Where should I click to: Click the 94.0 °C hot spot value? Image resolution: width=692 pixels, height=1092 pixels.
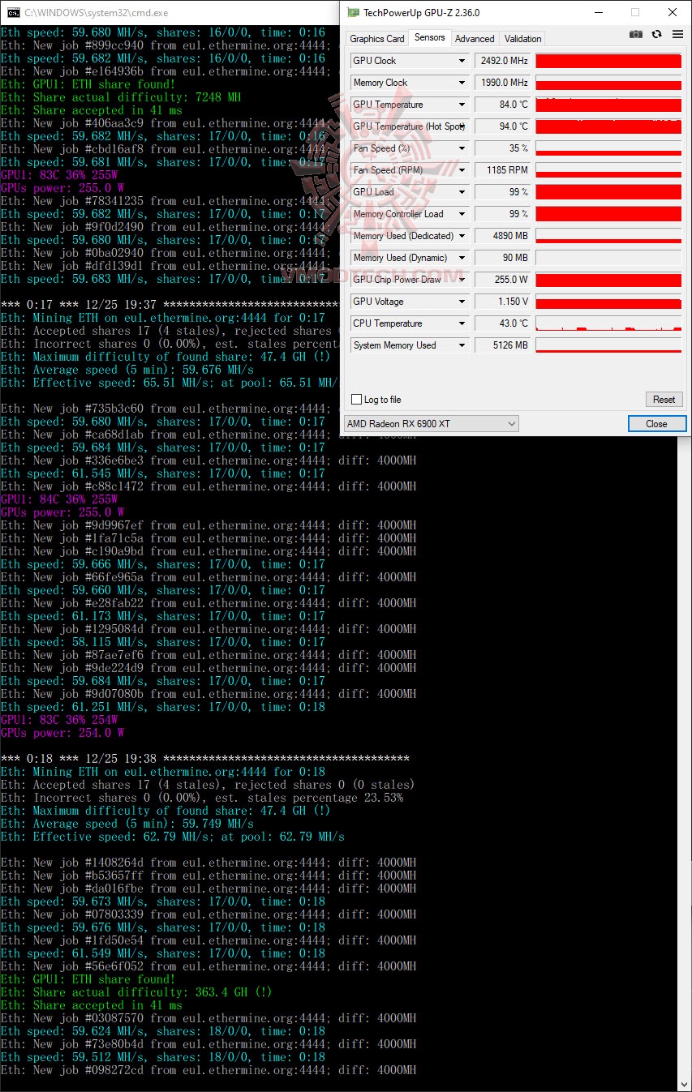tap(503, 126)
